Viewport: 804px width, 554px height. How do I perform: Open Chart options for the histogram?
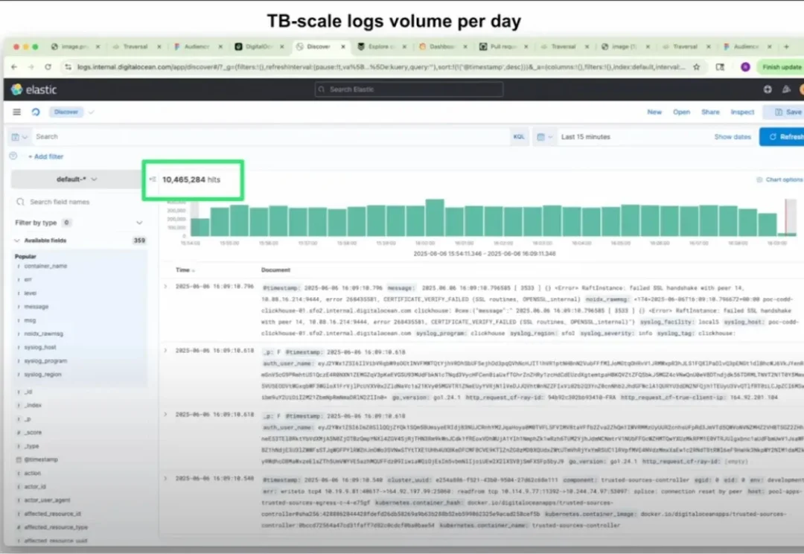(779, 179)
